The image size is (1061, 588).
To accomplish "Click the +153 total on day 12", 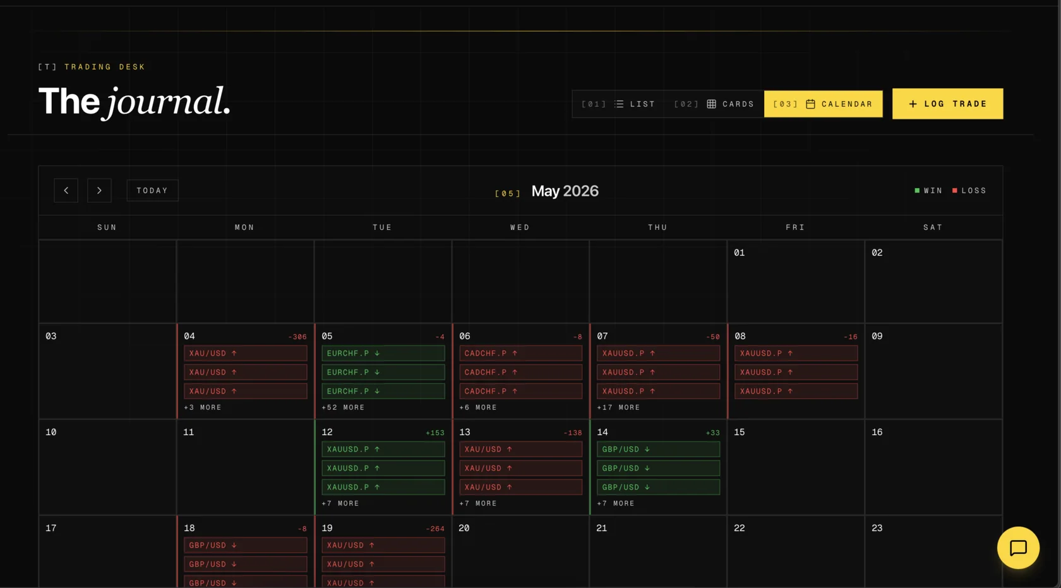I will click(435, 433).
